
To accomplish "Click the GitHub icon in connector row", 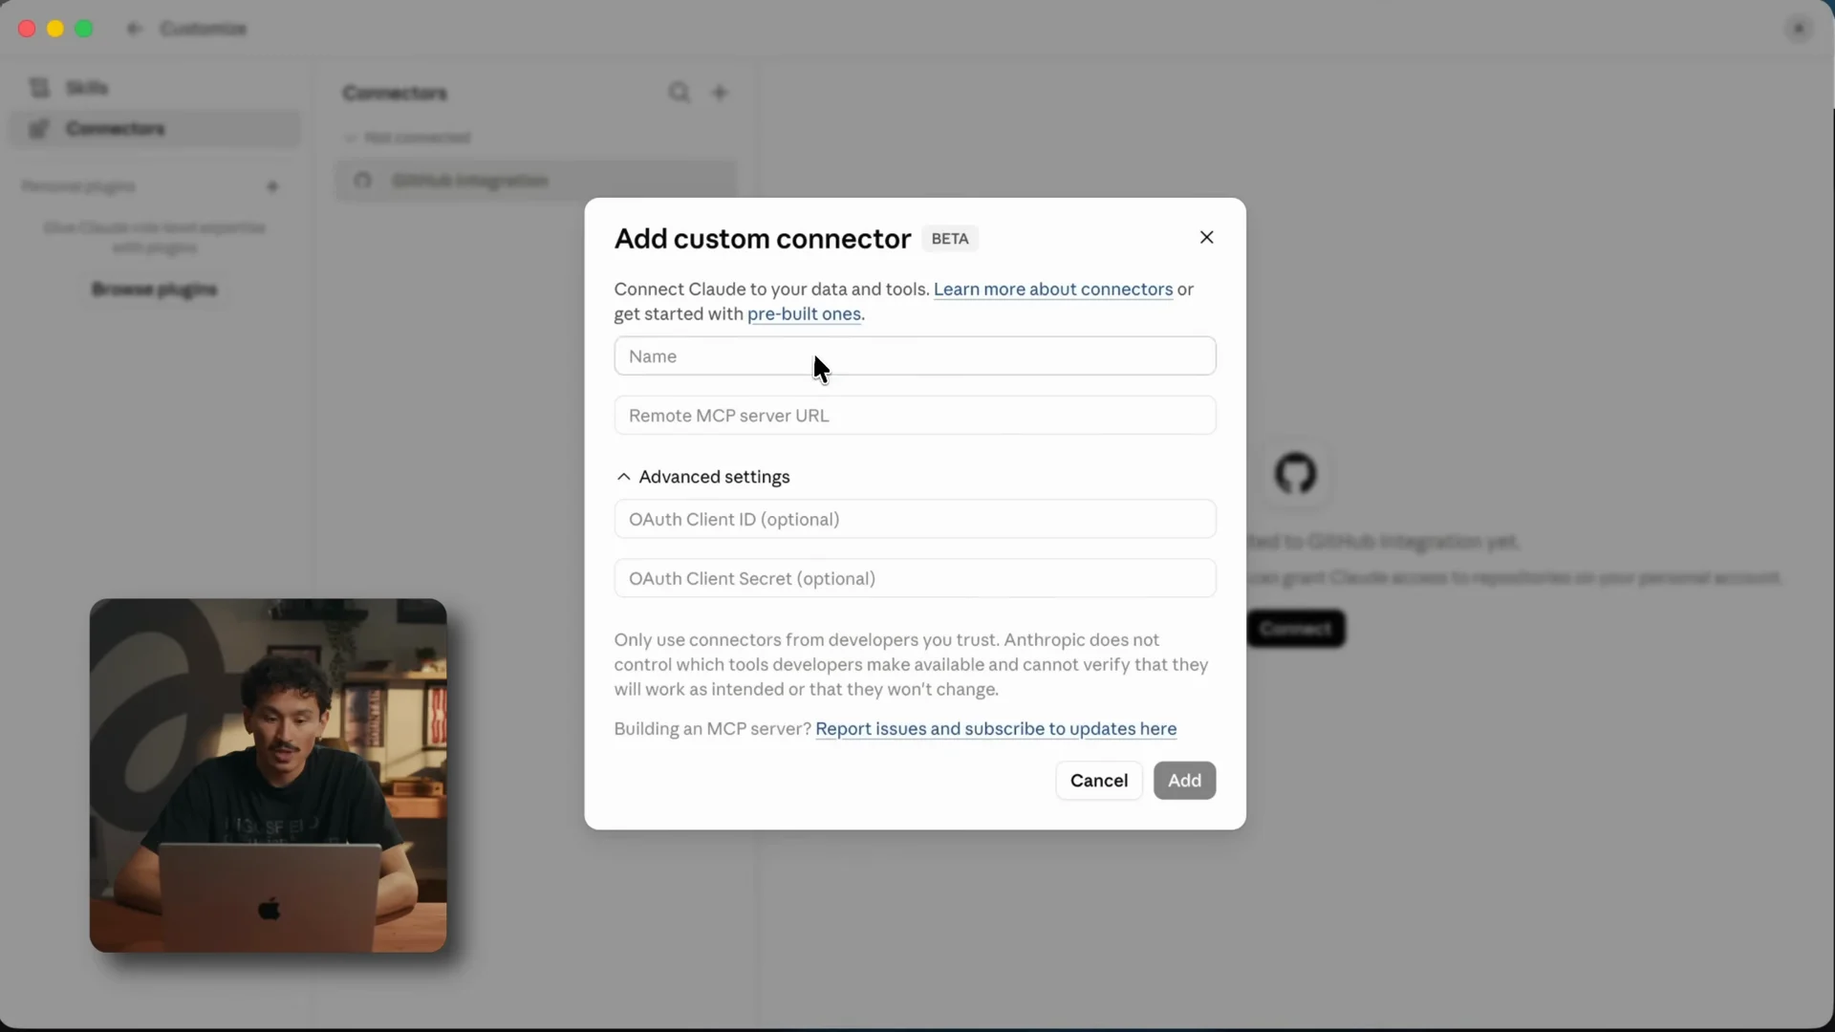I will tap(362, 181).
